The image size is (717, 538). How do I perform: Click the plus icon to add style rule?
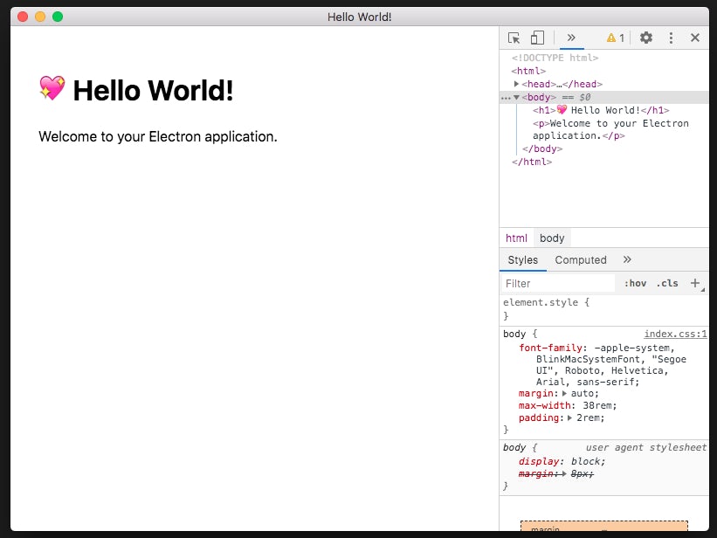tap(695, 282)
